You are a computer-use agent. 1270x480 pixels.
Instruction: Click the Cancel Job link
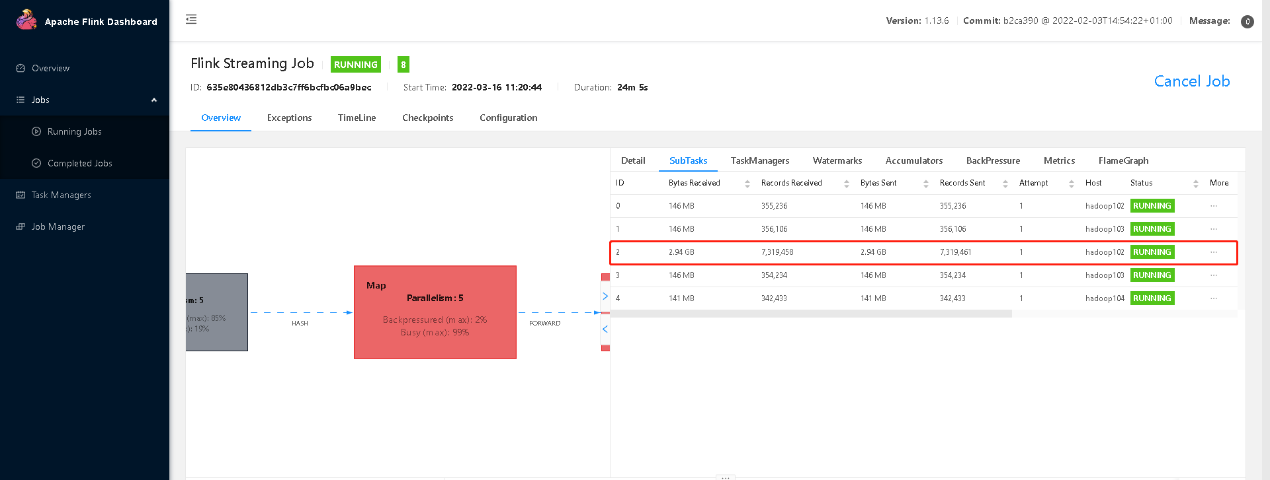[x=1192, y=81]
